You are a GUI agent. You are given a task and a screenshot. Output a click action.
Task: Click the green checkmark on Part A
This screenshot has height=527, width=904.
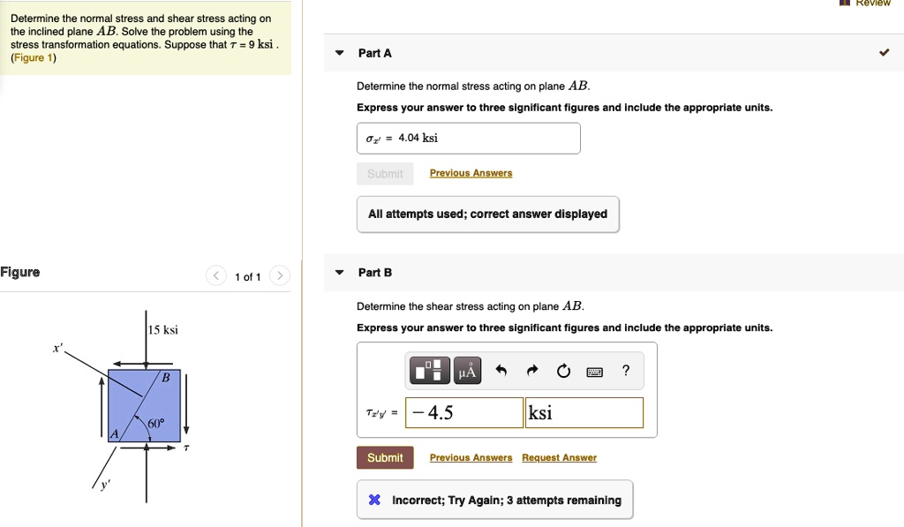884,52
